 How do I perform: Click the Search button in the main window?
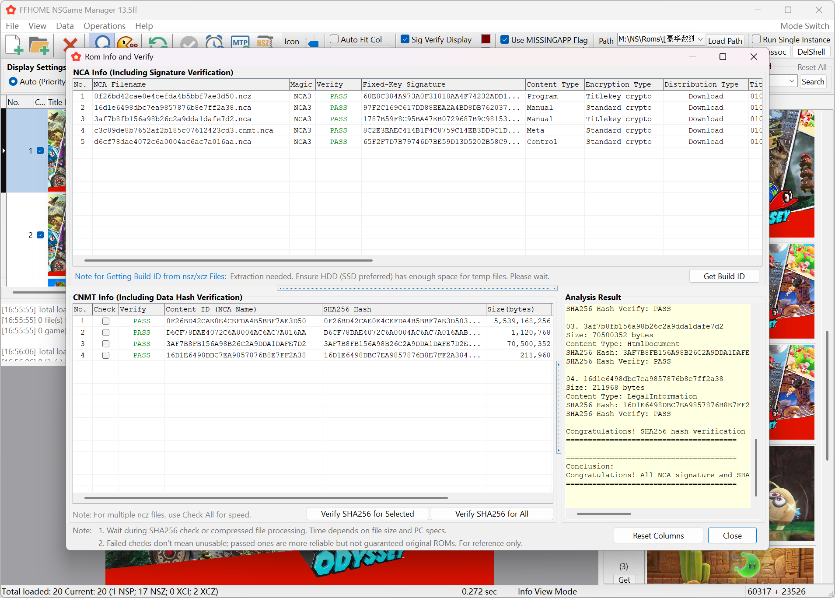813,81
